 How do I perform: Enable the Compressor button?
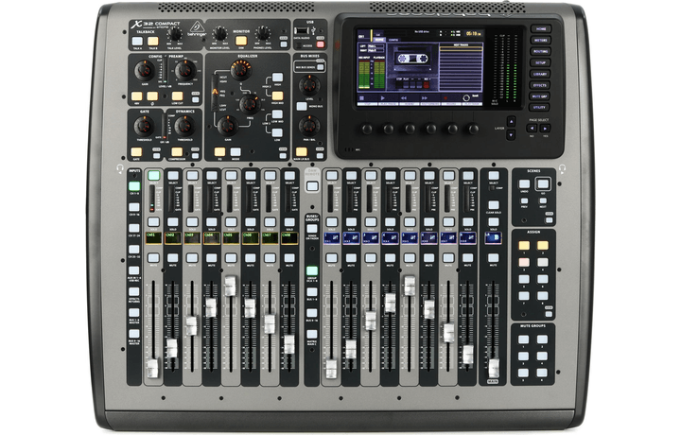177,151
